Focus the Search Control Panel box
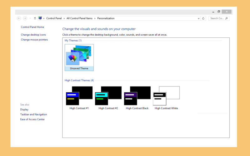The width and height of the screenshot is (250, 156). 219,18
